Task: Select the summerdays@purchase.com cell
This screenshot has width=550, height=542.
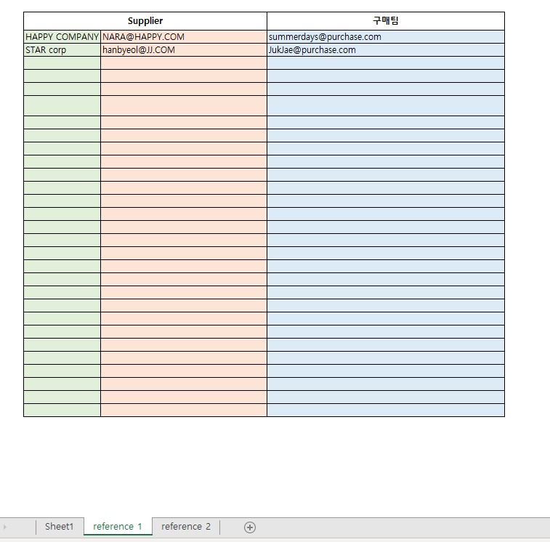Action: [386, 37]
